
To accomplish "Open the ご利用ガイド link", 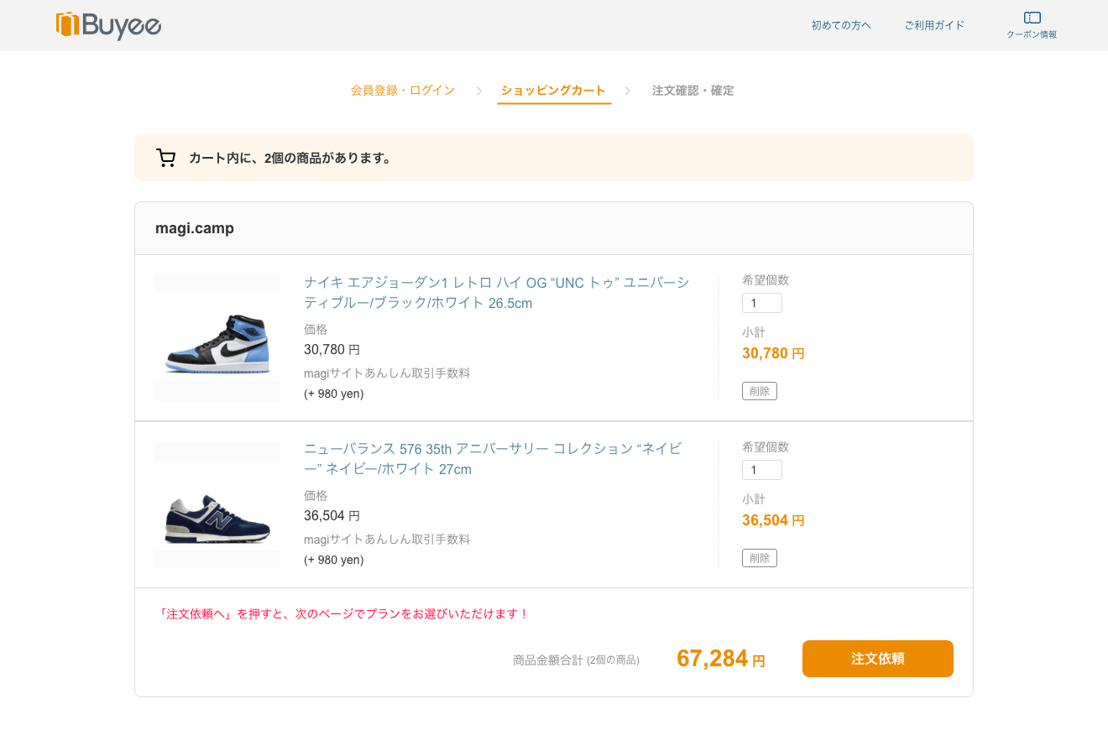I will [x=934, y=25].
